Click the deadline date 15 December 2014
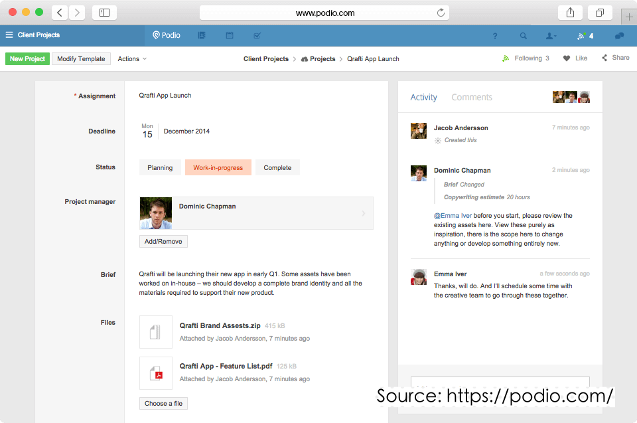The image size is (637, 423). [175, 131]
